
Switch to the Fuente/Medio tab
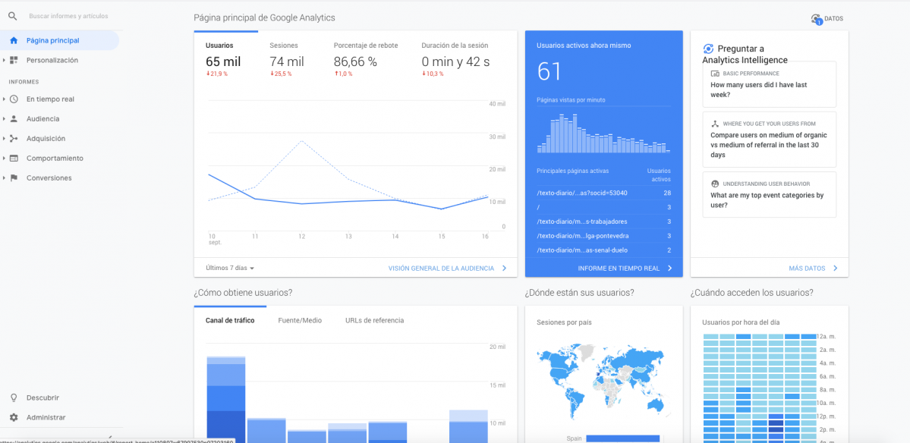pyautogui.click(x=300, y=321)
